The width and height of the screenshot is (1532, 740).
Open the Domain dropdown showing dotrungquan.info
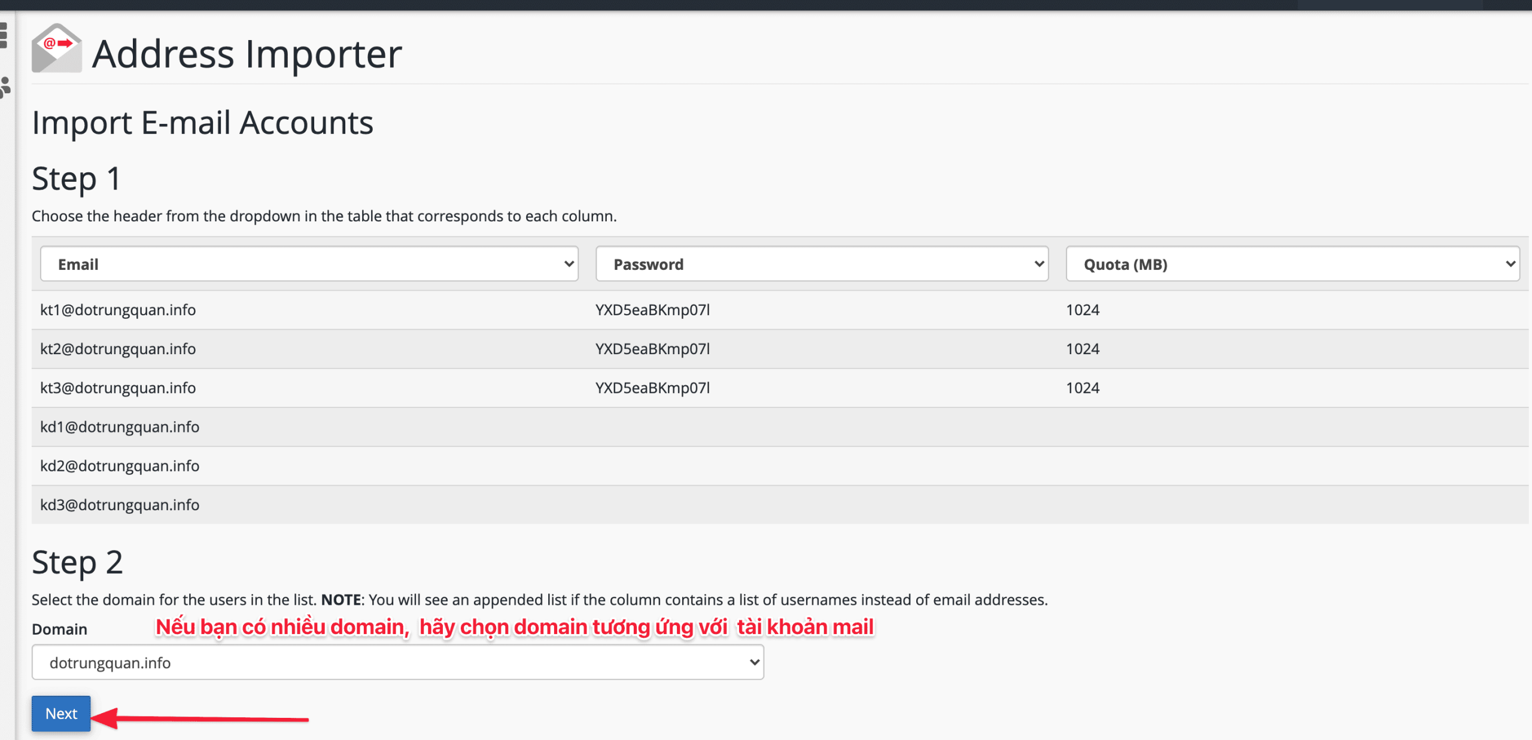(x=397, y=662)
